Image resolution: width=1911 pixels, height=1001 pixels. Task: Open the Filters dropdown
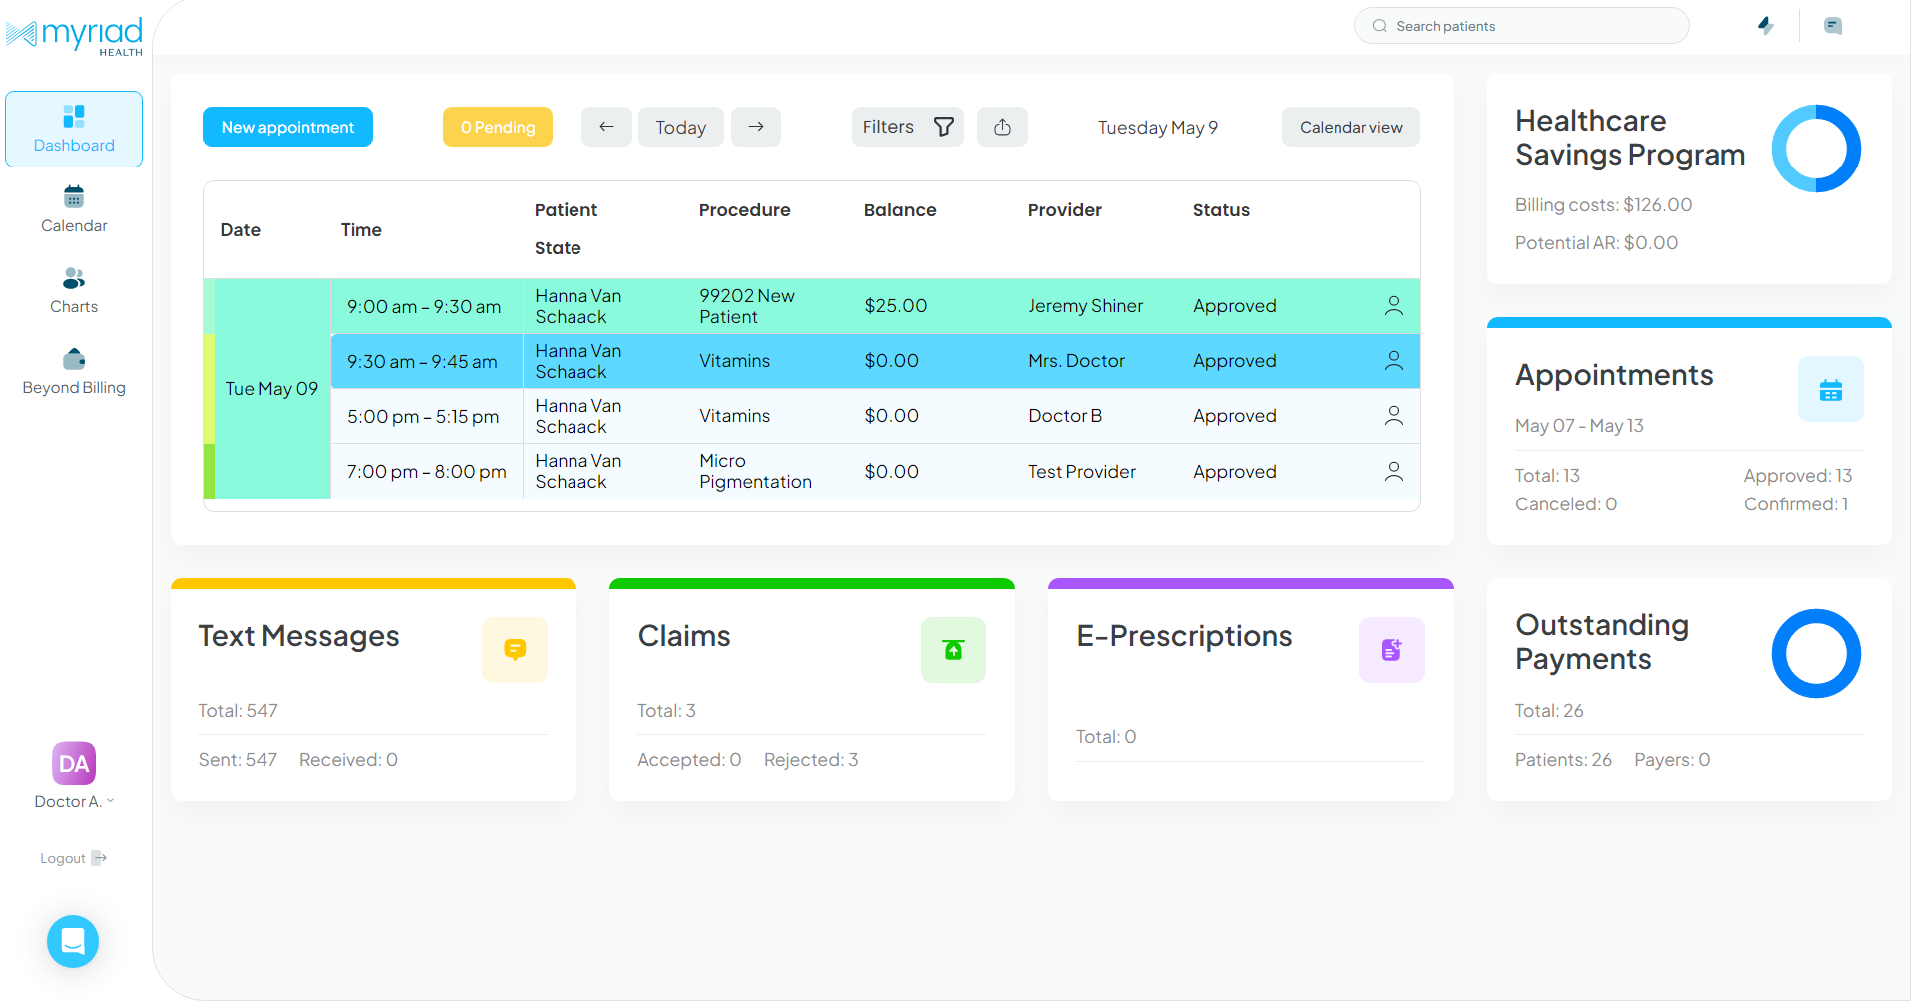tap(907, 127)
